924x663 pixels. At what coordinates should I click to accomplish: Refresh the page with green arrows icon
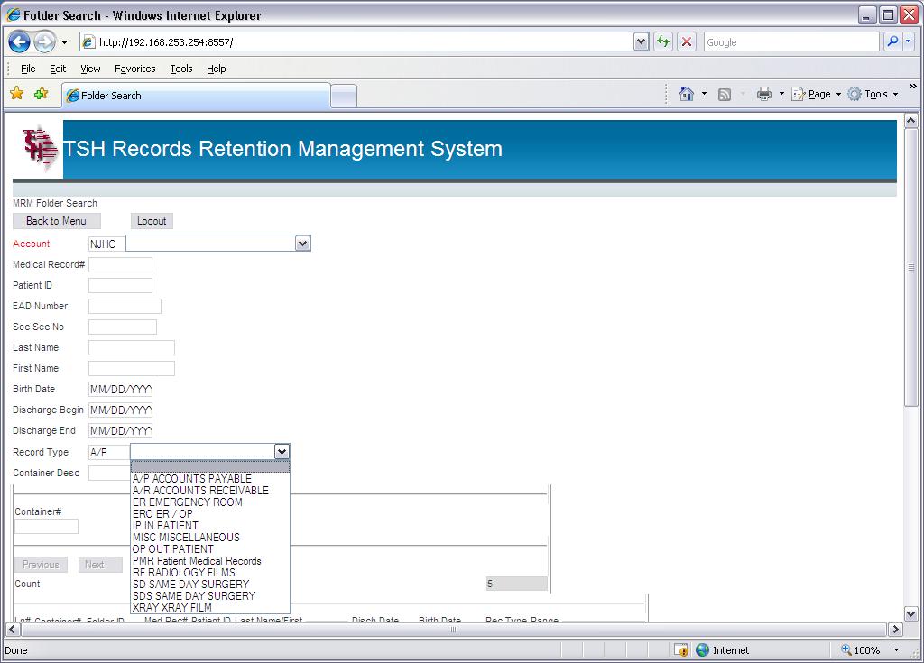[663, 41]
